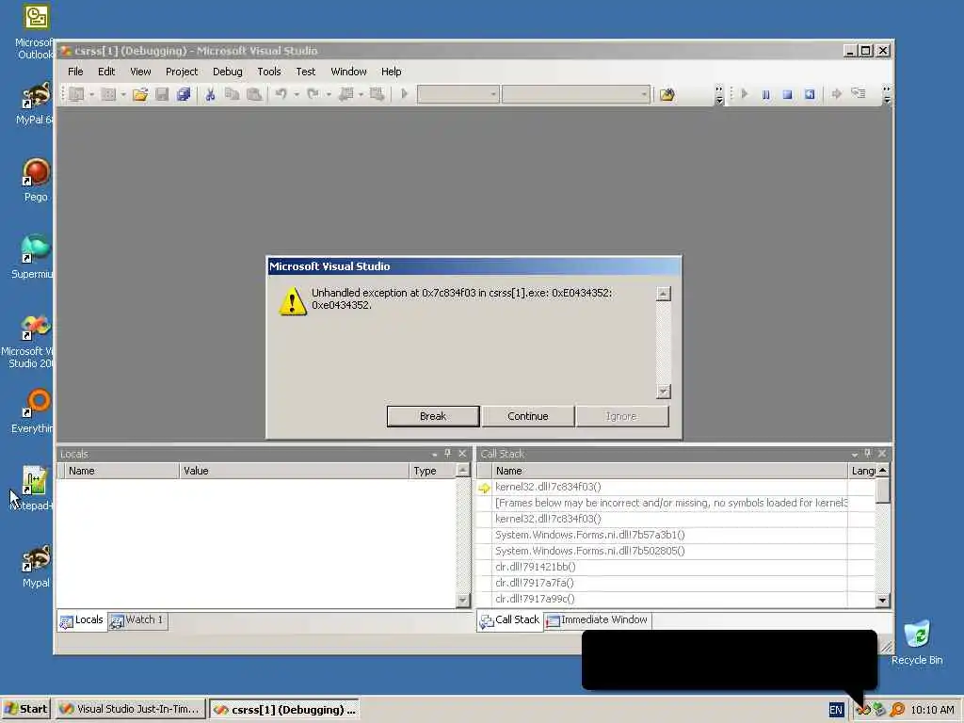Switch to the Watch 1 tab

137,620
